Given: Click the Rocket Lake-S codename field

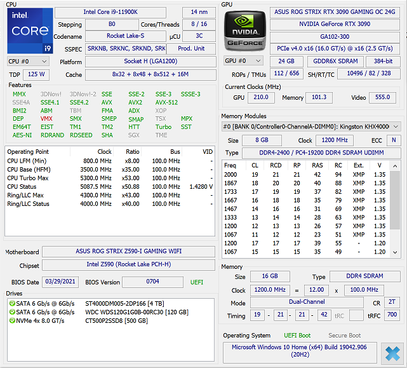Looking at the screenshot, I should tap(126, 36).
